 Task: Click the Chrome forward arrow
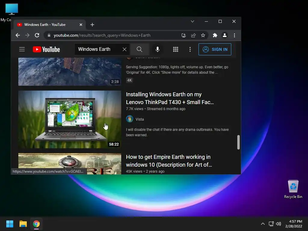click(x=27, y=35)
